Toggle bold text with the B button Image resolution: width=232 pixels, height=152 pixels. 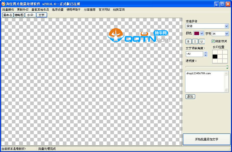188,41
